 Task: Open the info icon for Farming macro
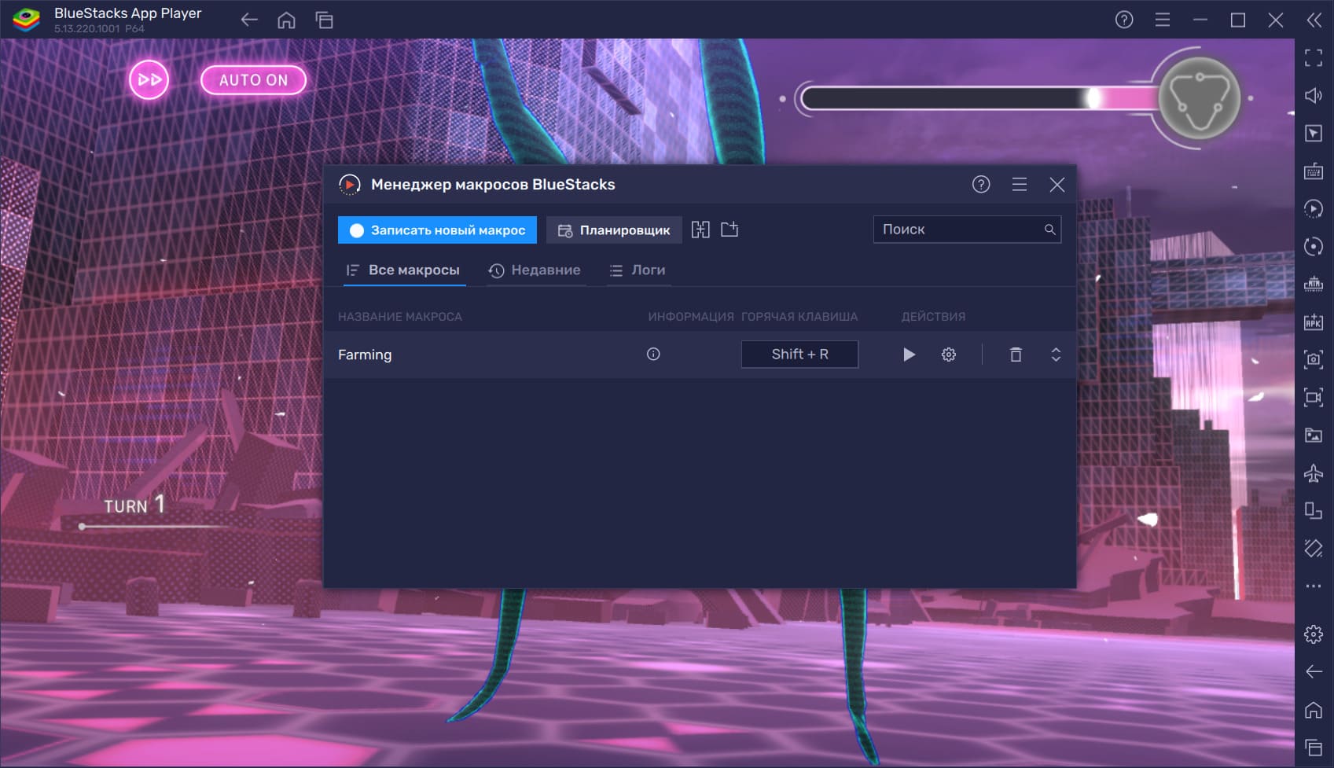[653, 355]
